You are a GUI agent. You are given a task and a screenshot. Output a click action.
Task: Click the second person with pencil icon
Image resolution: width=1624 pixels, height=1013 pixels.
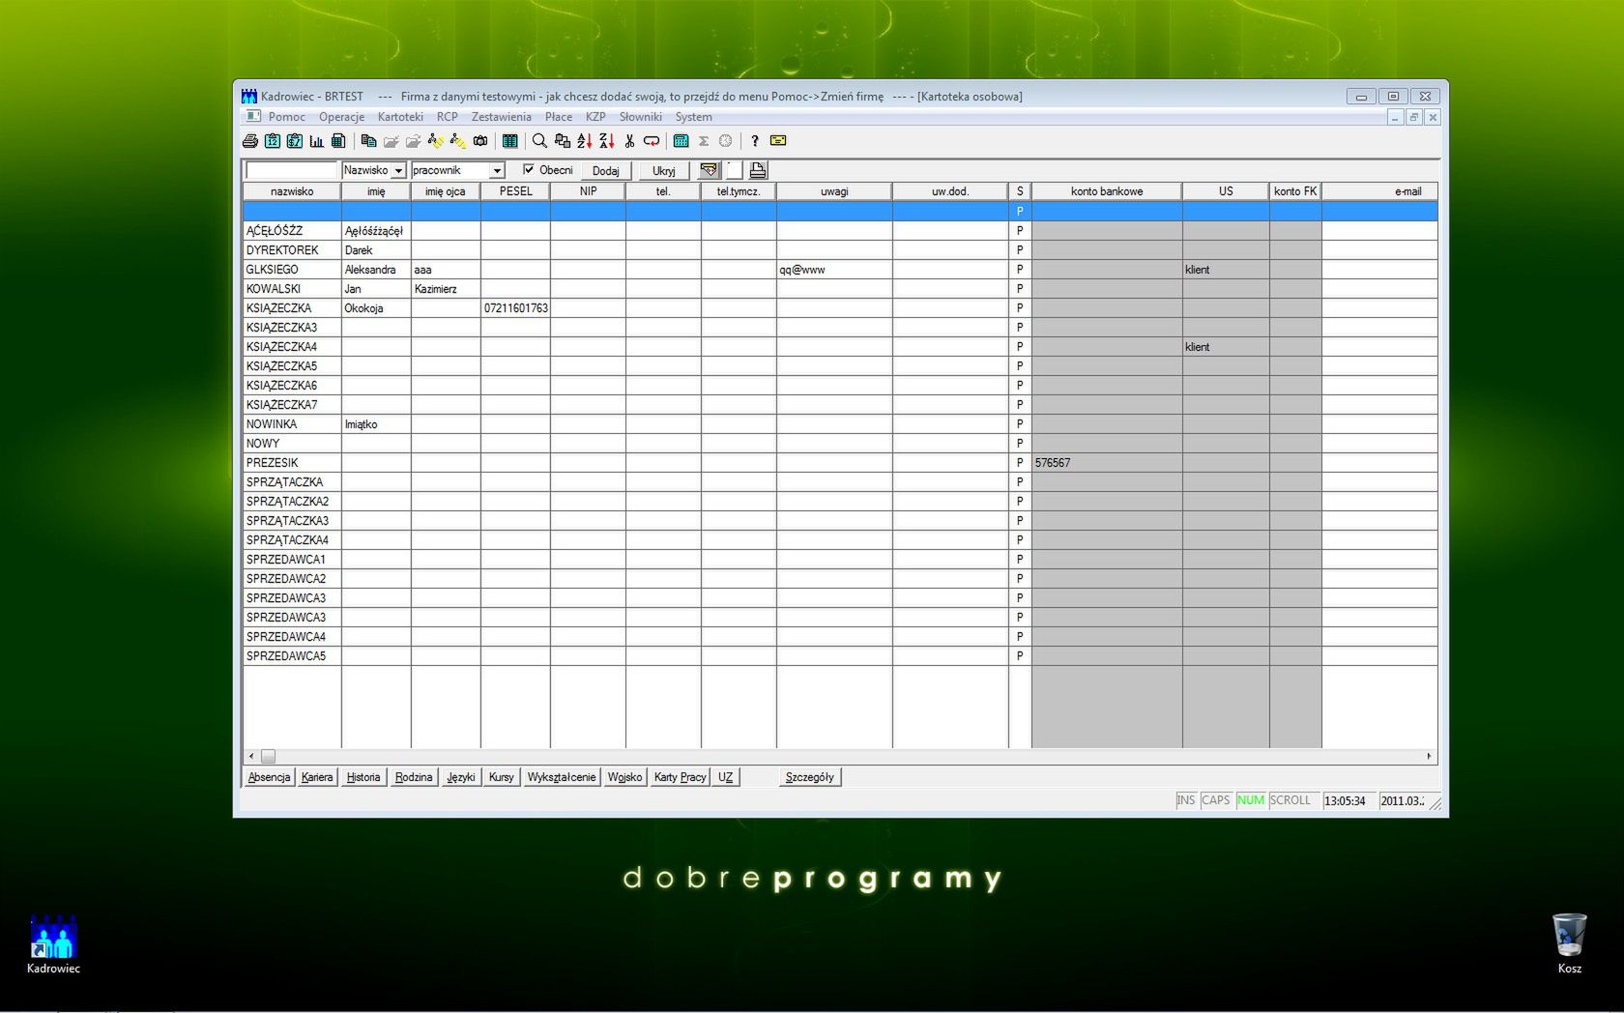point(458,141)
